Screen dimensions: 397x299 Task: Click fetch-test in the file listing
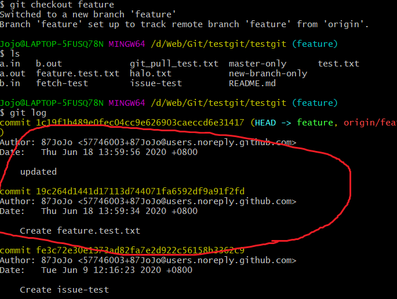pyautogui.click(x=62, y=83)
